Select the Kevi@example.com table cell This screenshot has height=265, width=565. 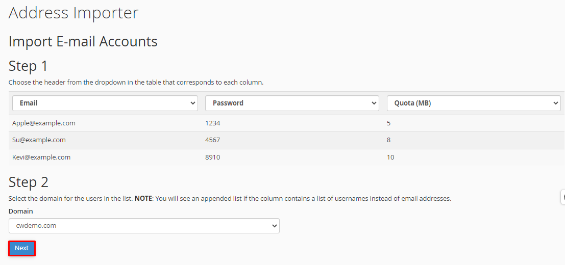41,157
